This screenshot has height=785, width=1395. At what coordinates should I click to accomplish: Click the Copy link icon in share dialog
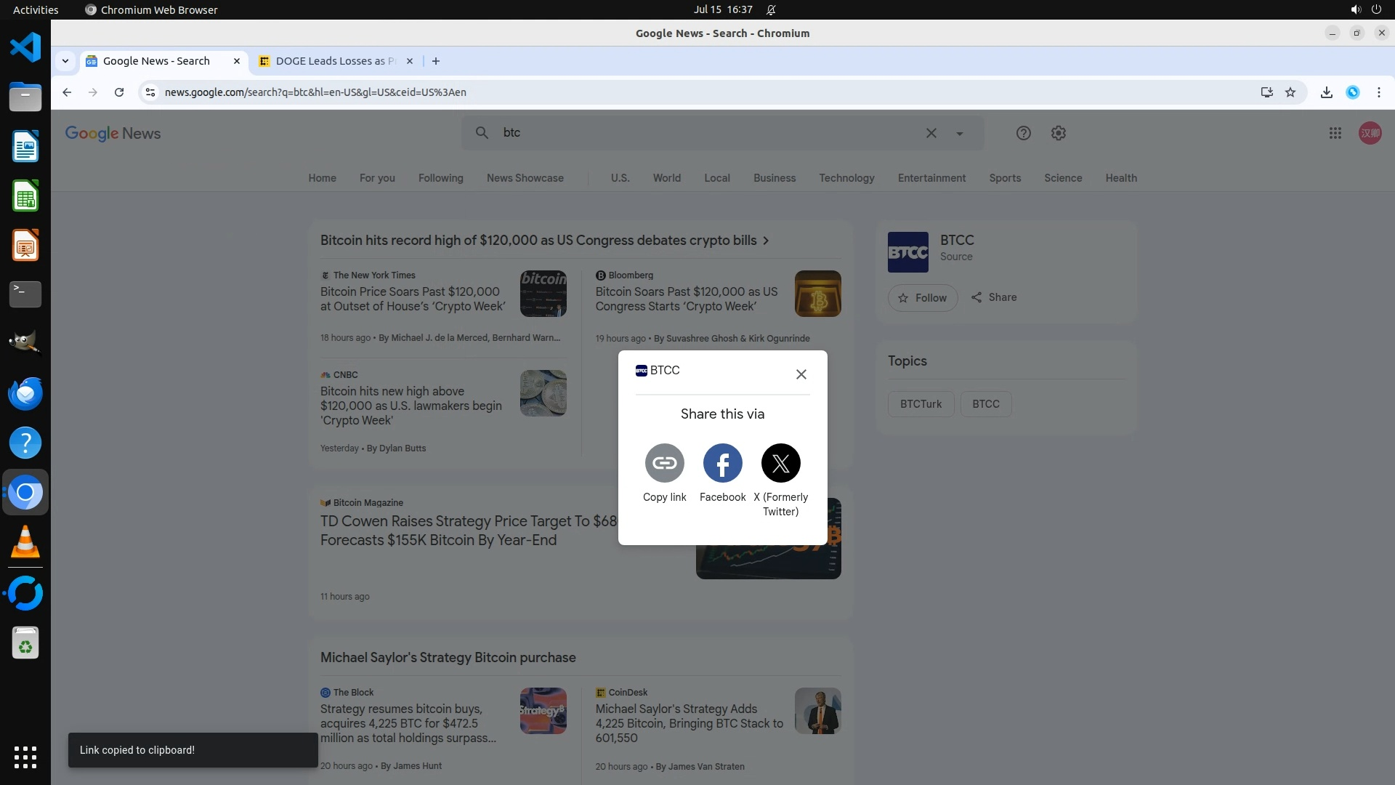point(664,463)
